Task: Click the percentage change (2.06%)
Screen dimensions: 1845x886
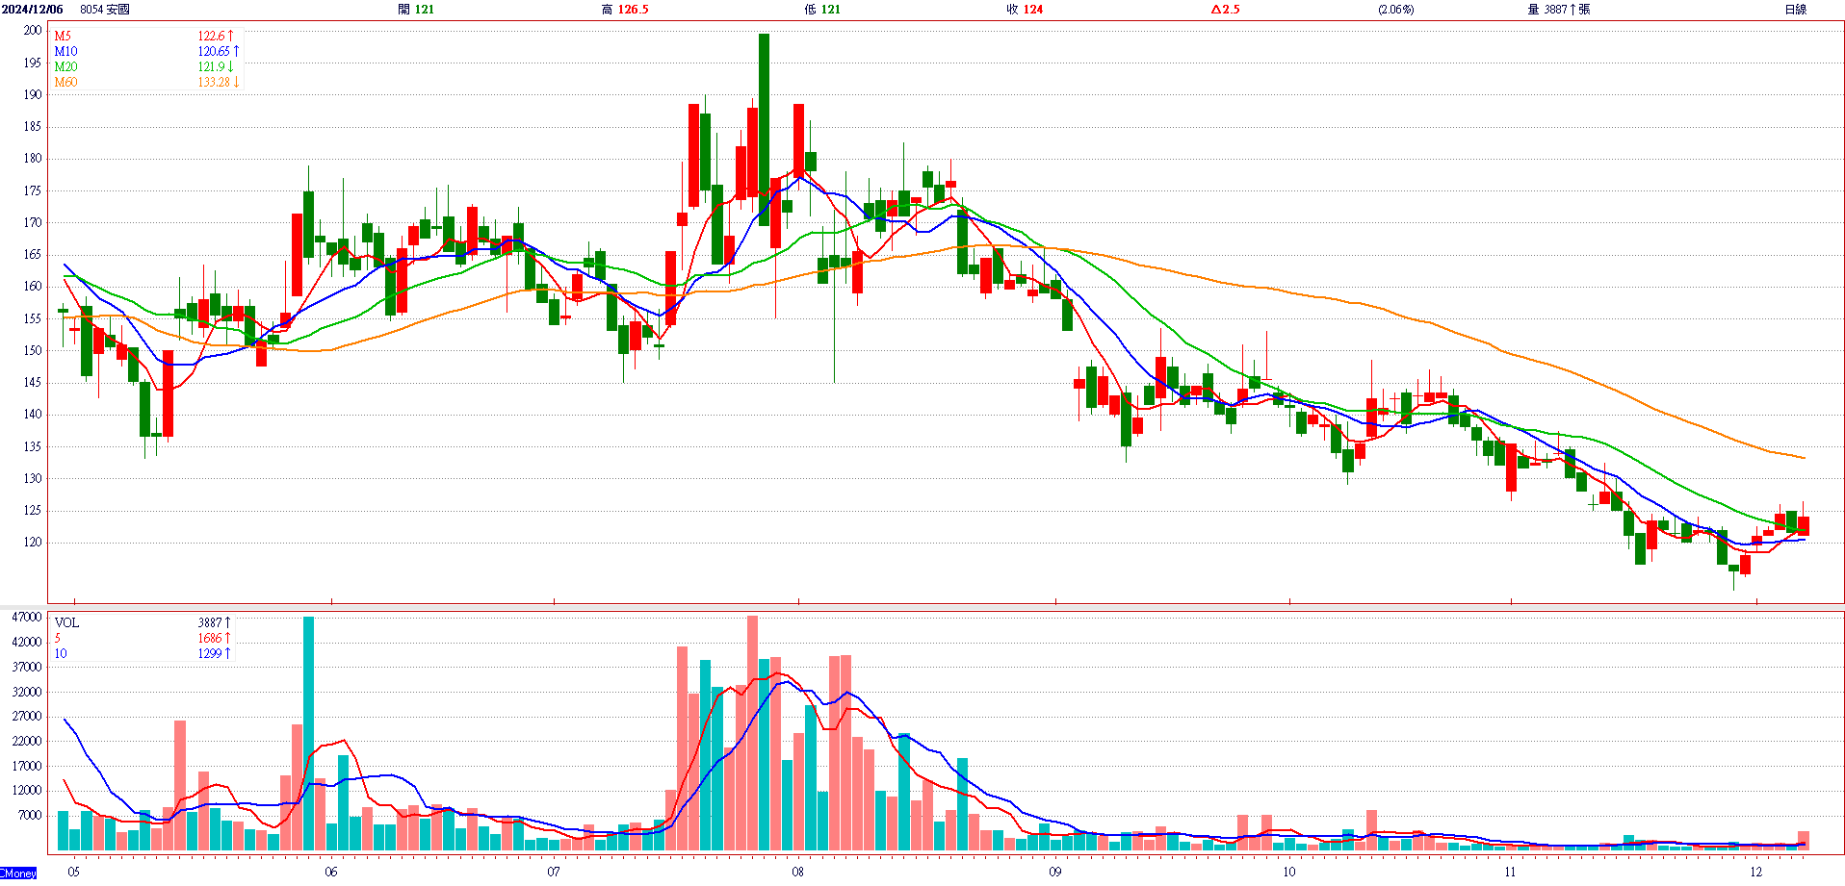Action: pos(1395,10)
